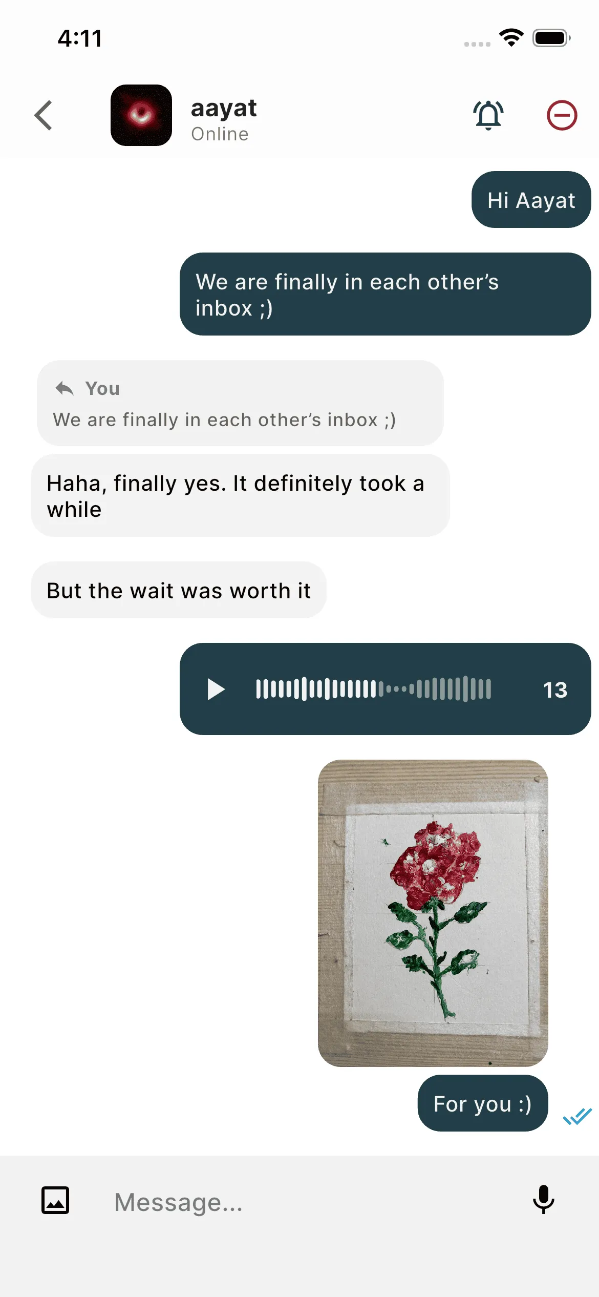Screen dimensions: 599x1297
Task: Tap the voice message duration 13
Action: click(555, 689)
